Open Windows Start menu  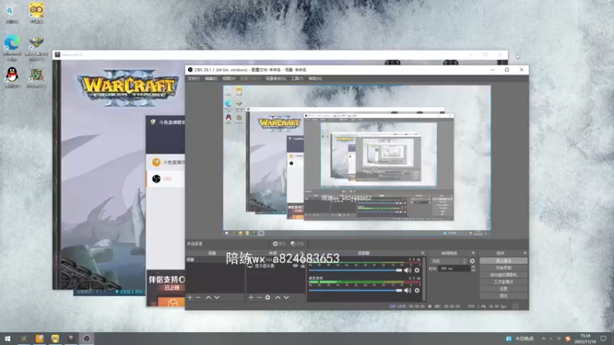pos(8,338)
